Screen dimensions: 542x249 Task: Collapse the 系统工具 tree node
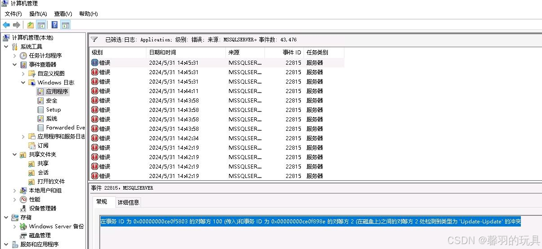point(6,47)
